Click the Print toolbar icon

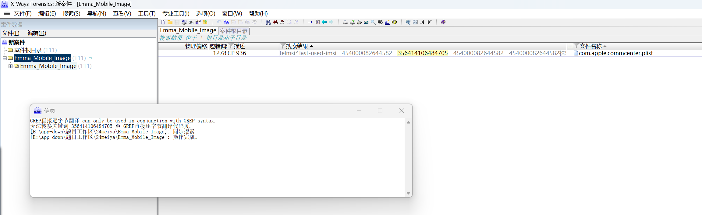191,22
